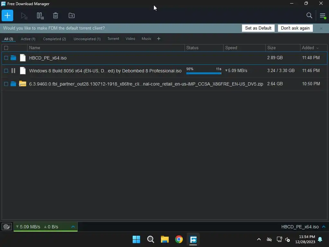Click the network tray icon
Screen dimensions: 329x247
[x=279, y=239]
